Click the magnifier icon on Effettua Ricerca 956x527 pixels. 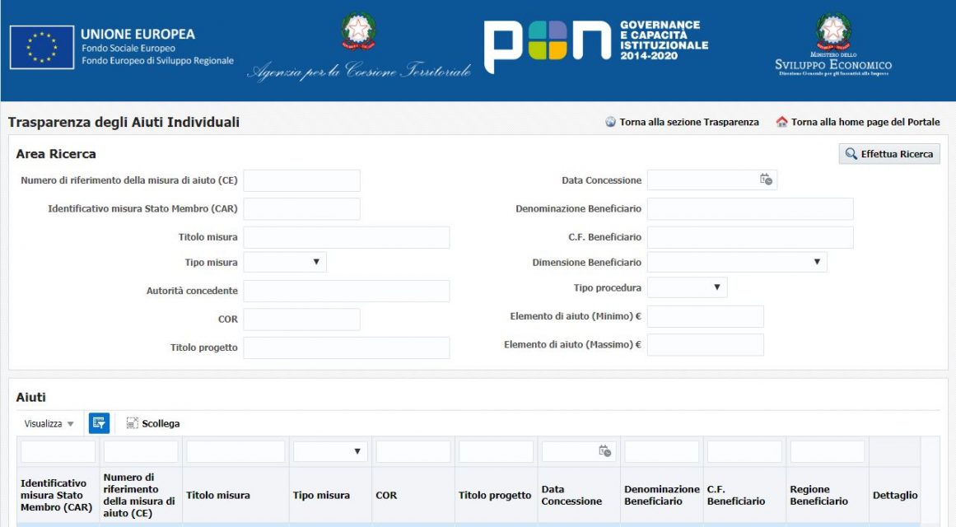(851, 154)
